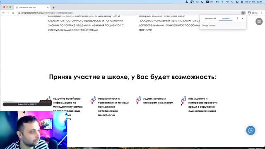Viewport: 265px width, 149px height.
Task: Toggle Do Not Disturb moon icon
Action: [x=202, y=2]
